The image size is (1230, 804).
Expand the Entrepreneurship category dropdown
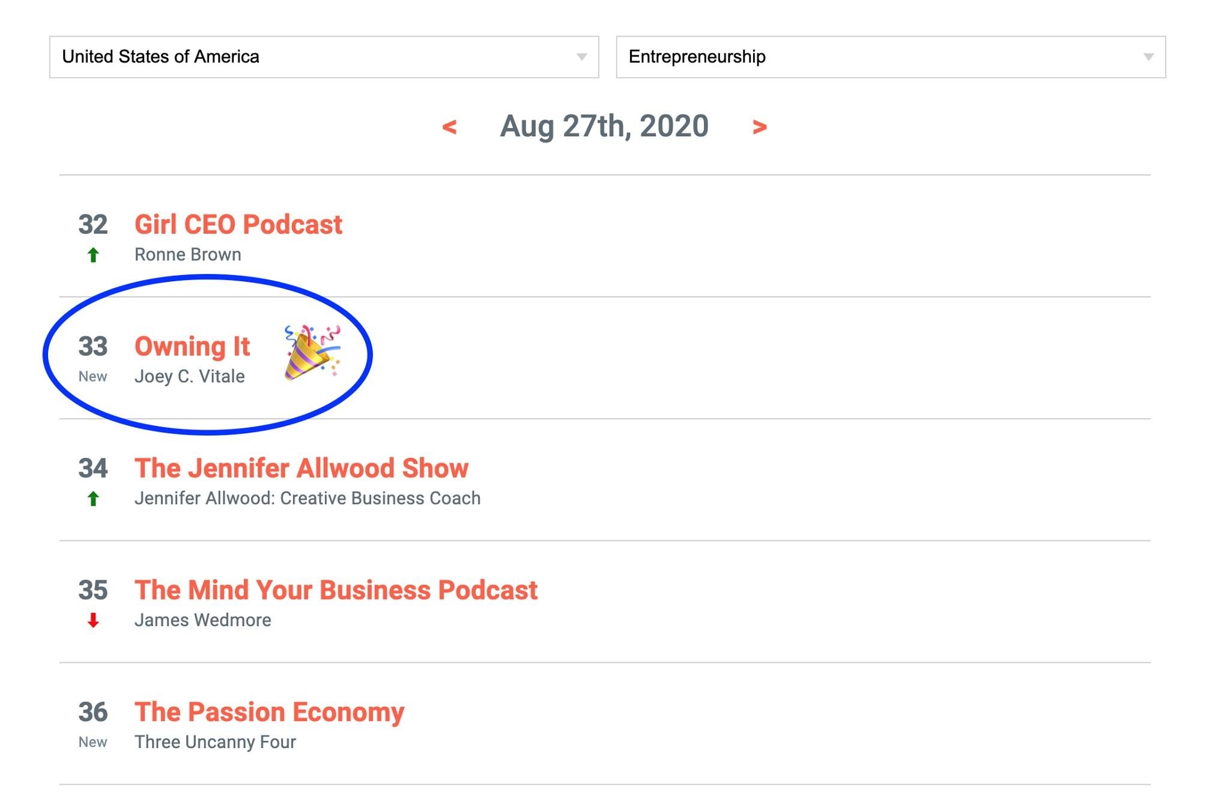[x=890, y=57]
